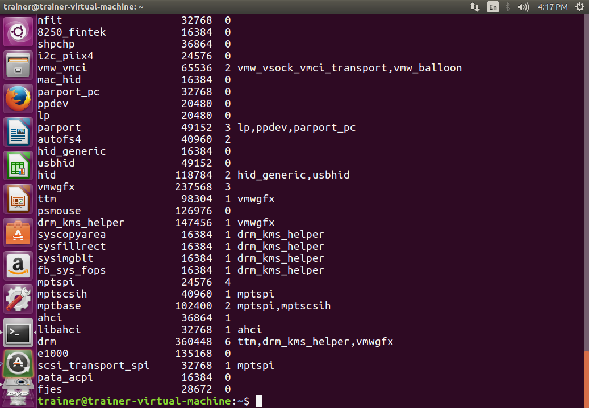Open the system power gear menu
Viewport: 589px width, 408px height.
click(579, 7)
